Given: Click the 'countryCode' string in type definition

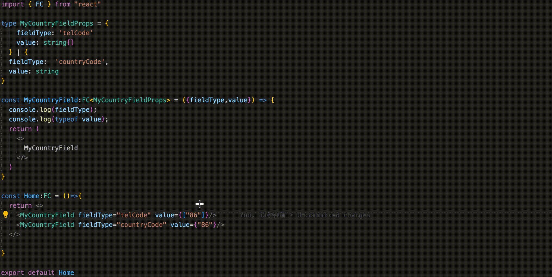Looking at the screenshot, I should 80,62.
